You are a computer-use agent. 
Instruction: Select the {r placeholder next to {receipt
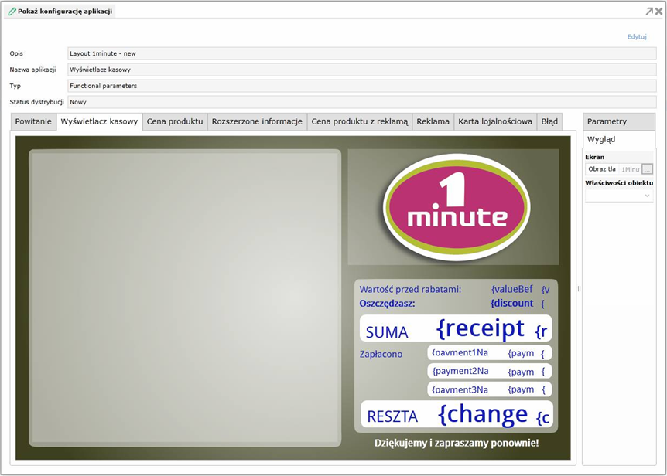coord(541,331)
